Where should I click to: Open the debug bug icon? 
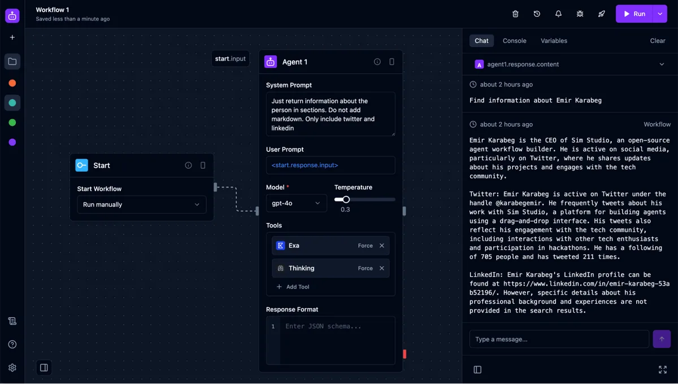(x=580, y=14)
